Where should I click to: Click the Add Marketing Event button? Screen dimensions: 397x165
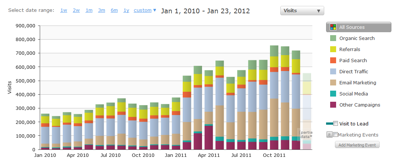point(357,145)
